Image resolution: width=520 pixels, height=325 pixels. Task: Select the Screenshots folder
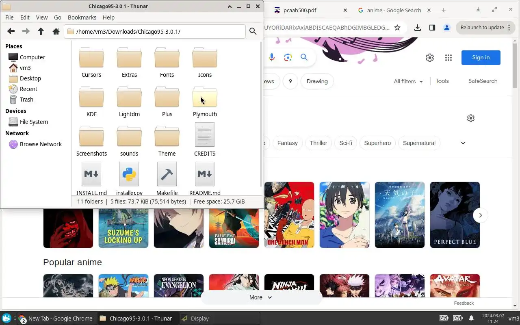(x=91, y=141)
